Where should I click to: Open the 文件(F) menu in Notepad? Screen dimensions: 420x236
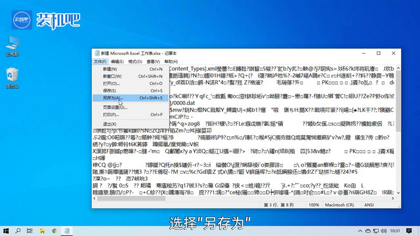[100, 62]
